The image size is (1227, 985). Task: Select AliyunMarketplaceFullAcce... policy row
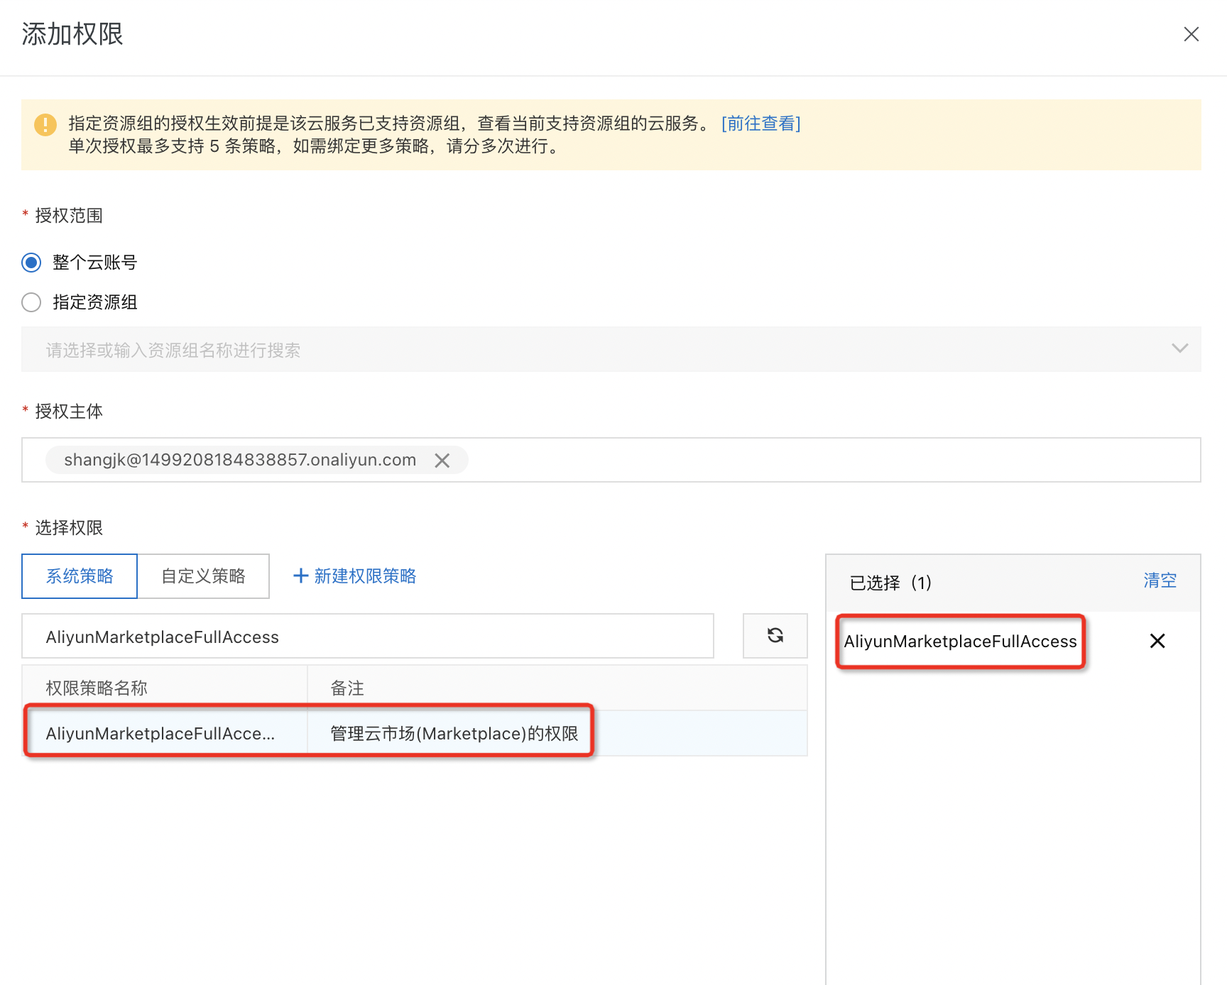[415, 733]
